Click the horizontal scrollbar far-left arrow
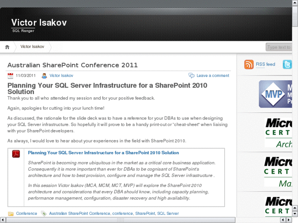Screen dimensions: 298x223 click(2, 220)
